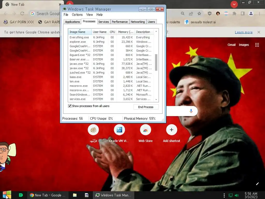The image size is (265, 199).
Task: Open the Images link
Action: pyautogui.click(x=244, y=45)
